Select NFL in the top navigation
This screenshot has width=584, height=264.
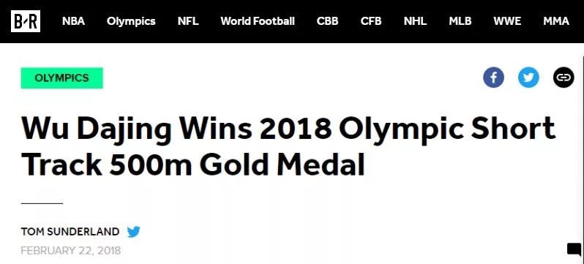(x=188, y=21)
